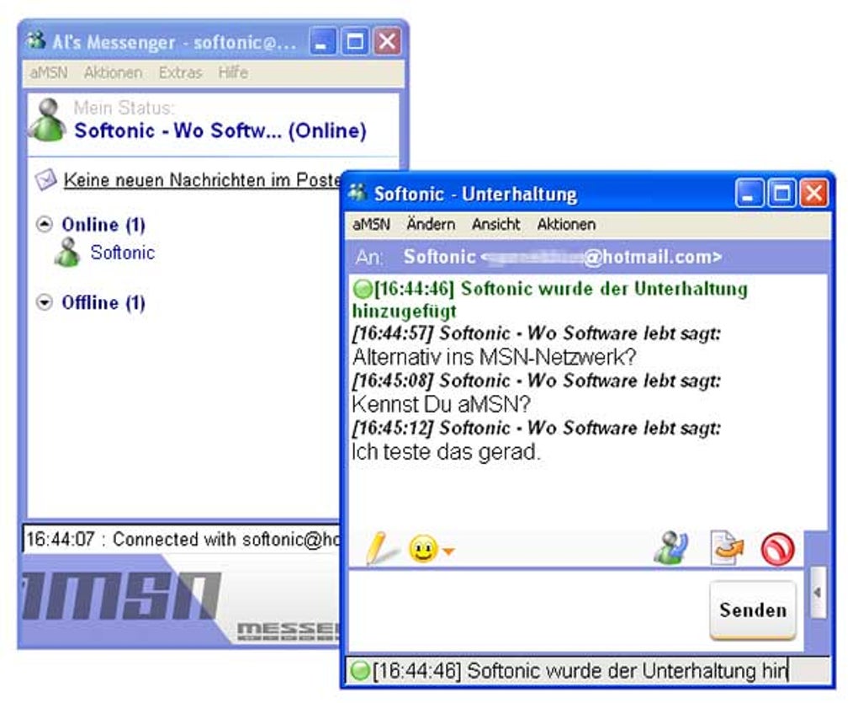Image resolution: width=858 pixels, height=703 pixels.
Task: Click message 'Ich teste das gerad.'
Action: pos(446,452)
